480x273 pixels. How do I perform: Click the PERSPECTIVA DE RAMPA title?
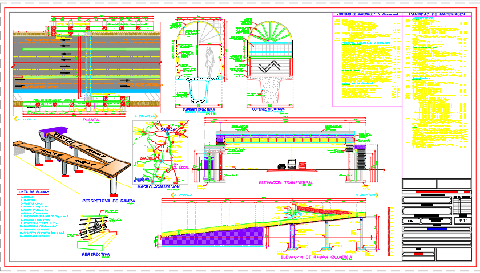(x=109, y=201)
